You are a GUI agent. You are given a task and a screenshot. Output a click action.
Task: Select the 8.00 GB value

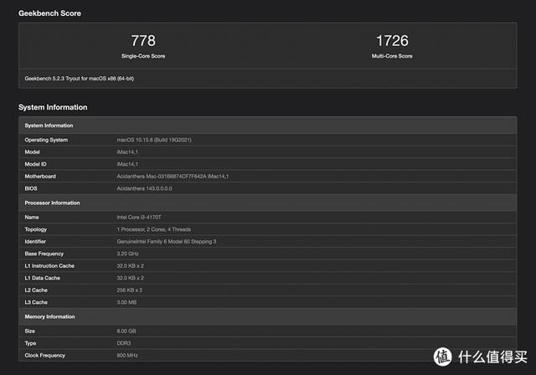(126, 331)
